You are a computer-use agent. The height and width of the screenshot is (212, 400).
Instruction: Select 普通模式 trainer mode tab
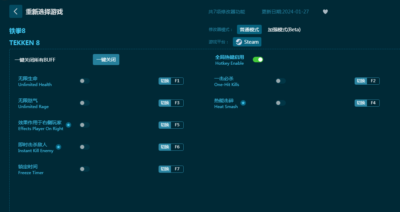click(249, 30)
